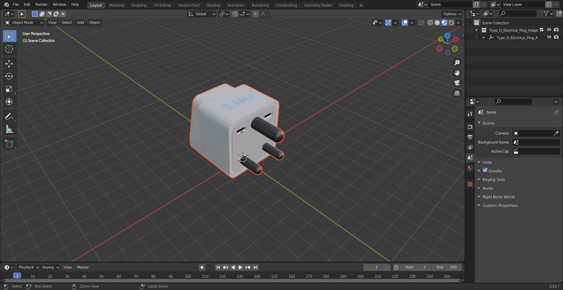The image size is (563, 290).
Task: Hide Type_D_Electrical_Plug_Adapt collection with eye icon
Action: click(549, 30)
